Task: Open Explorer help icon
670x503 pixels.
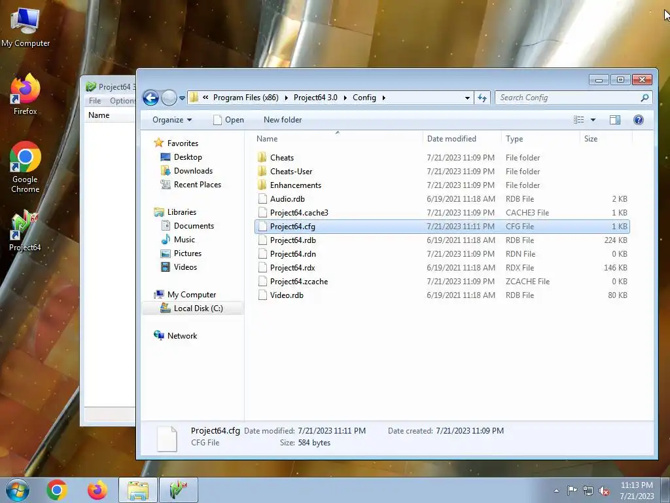Action: (639, 120)
